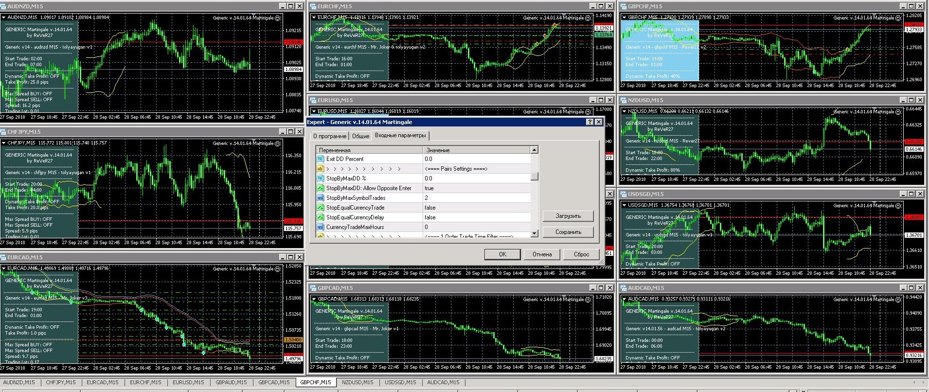Image resolution: width=929 pixels, height=392 pixels.
Task: Select the true value for Allow Opposite Enter
Action: tap(477, 188)
